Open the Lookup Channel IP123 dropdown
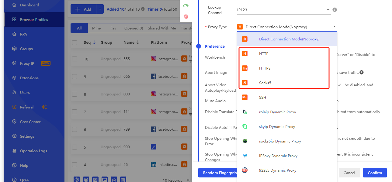 (284, 10)
